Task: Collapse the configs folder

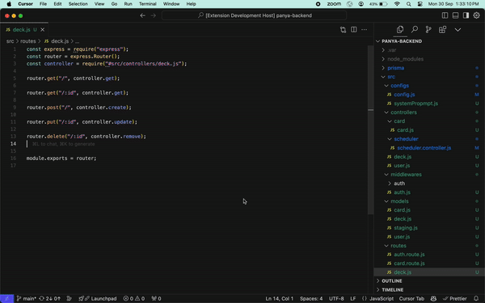Action: [x=429, y=86]
